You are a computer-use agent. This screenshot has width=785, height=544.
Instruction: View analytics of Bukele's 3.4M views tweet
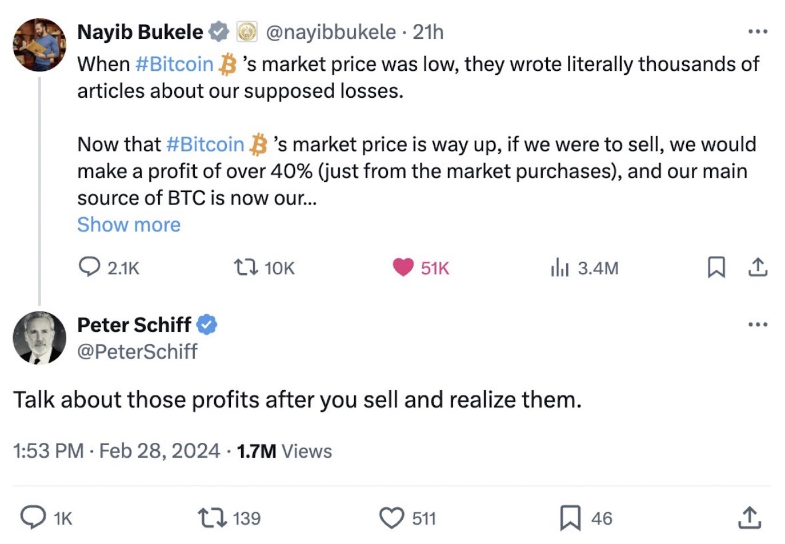tap(560, 267)
